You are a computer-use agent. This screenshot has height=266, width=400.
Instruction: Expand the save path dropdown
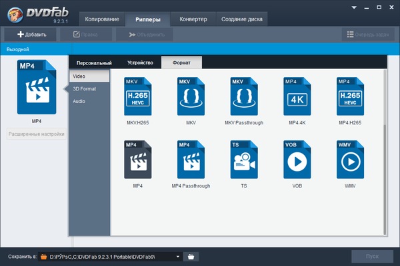click(x=178, y=256)
